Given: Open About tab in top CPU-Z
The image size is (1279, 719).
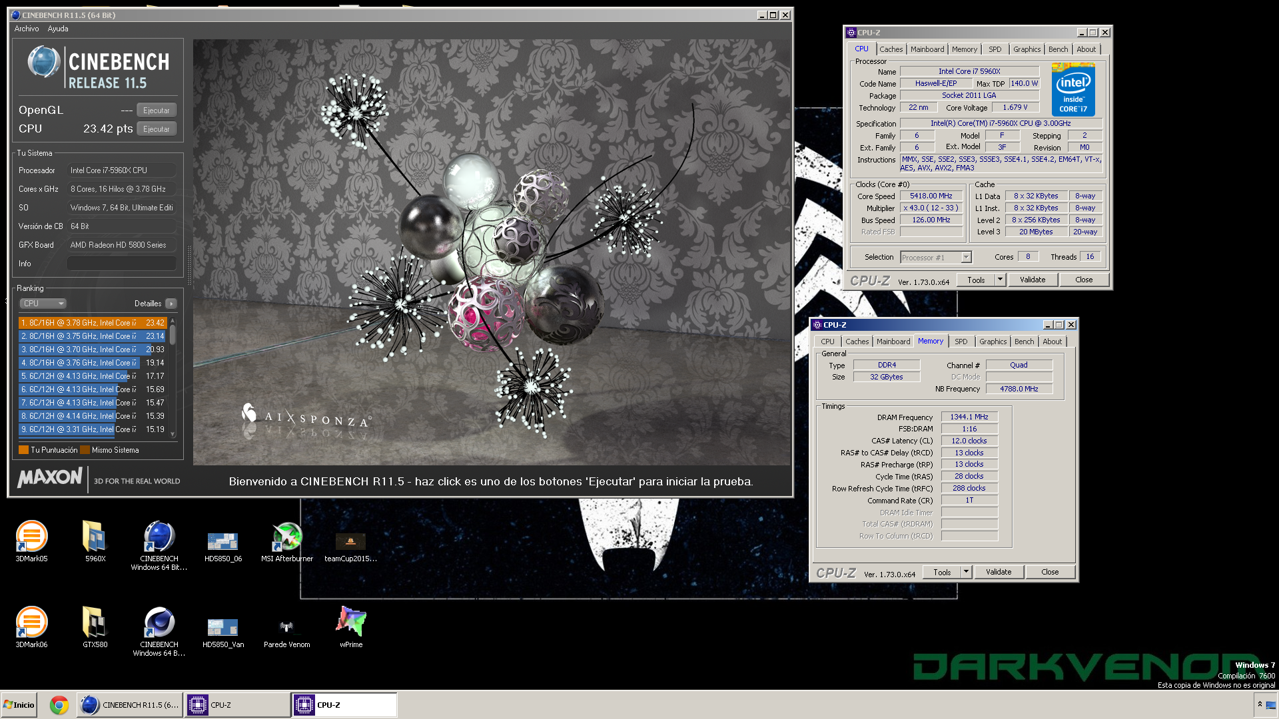Looking at the screenshot, I should click(x=1086, y=49).
